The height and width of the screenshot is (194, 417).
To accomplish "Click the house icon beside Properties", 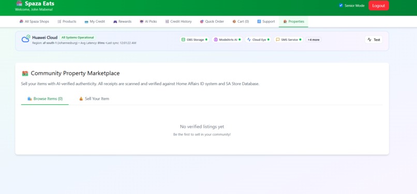I will point(285,22).
